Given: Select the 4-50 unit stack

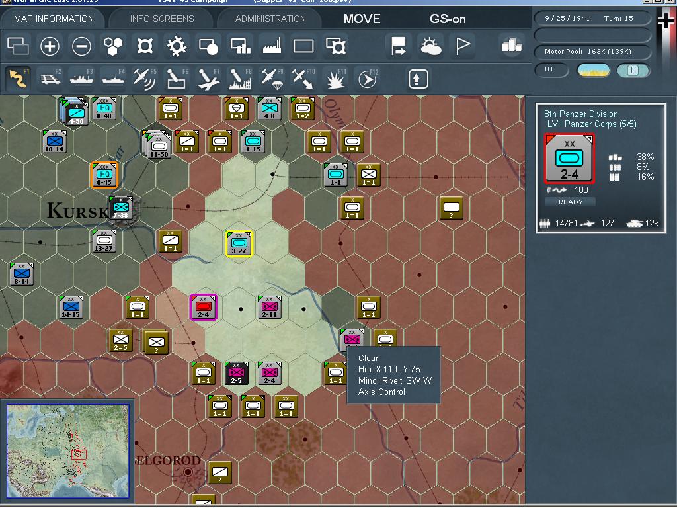Looking at the screenshot, I should point(75,111).
